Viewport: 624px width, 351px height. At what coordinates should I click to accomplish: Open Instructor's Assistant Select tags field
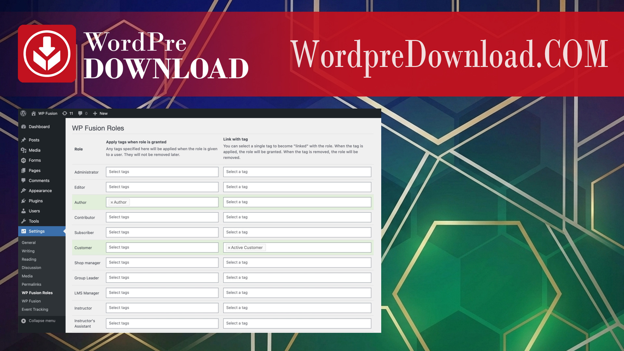[162, 323]
